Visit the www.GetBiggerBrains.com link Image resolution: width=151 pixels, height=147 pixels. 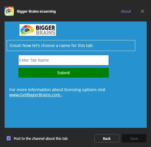35,95
